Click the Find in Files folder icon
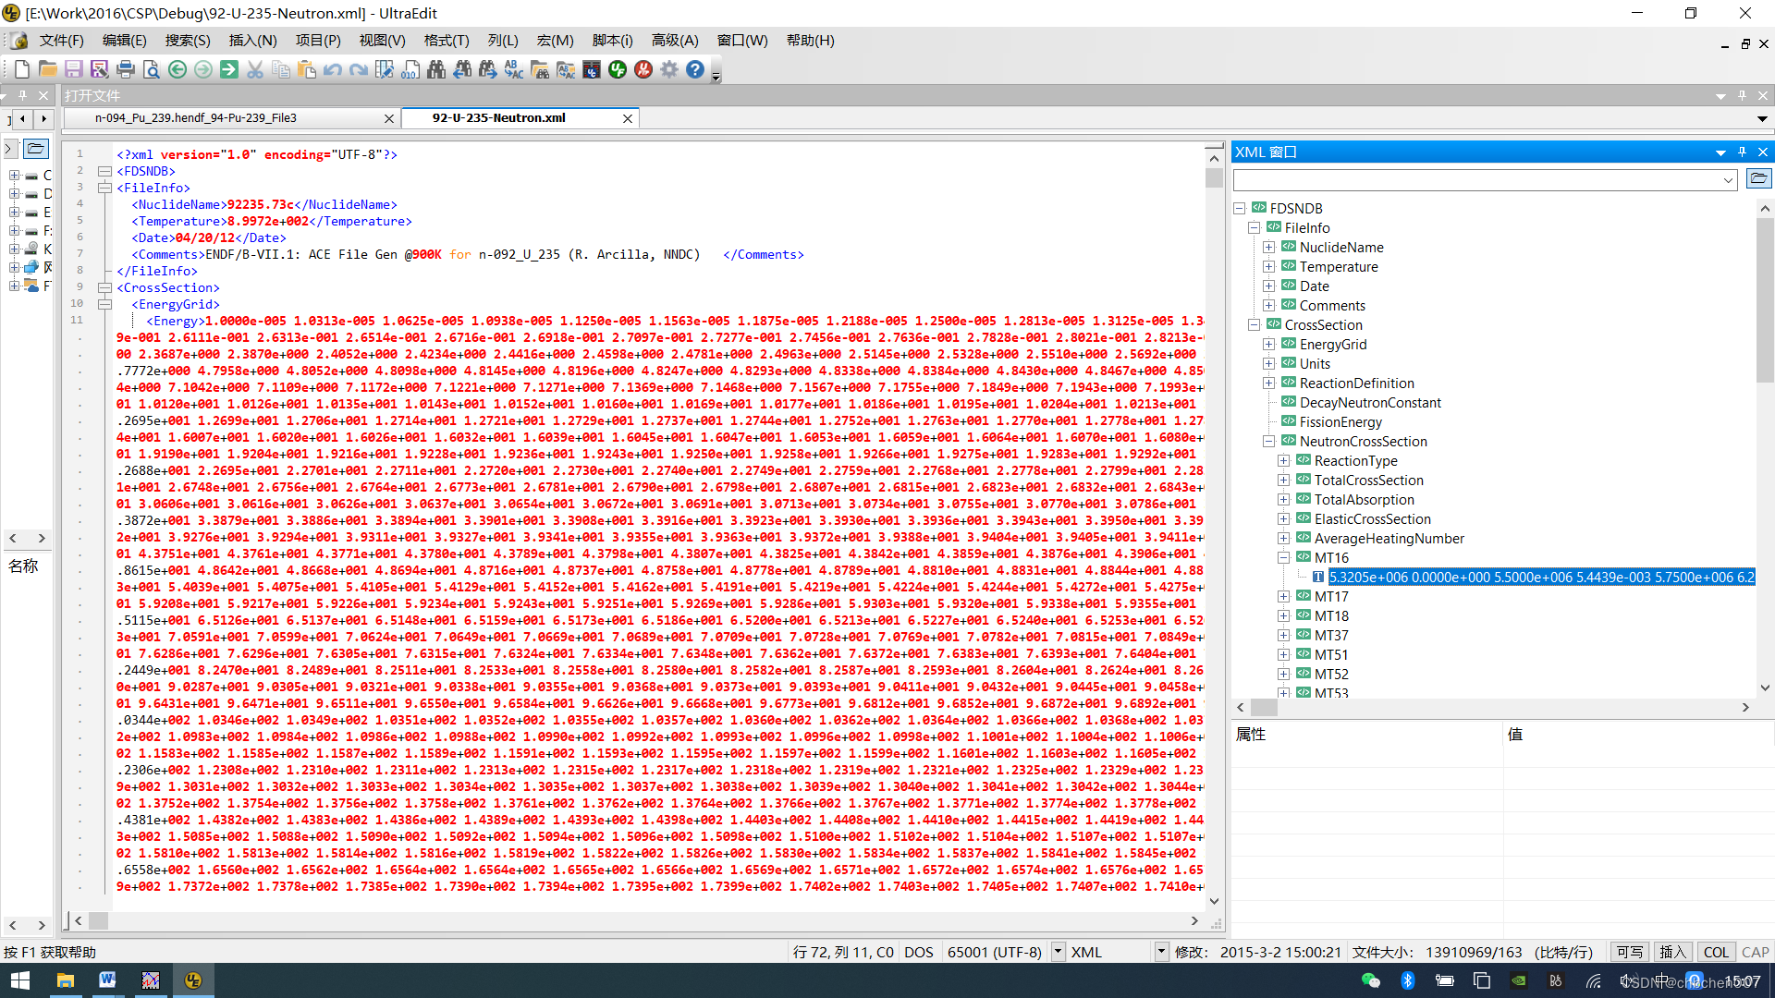Screen dimensions: 1775x998 (540, 69)
